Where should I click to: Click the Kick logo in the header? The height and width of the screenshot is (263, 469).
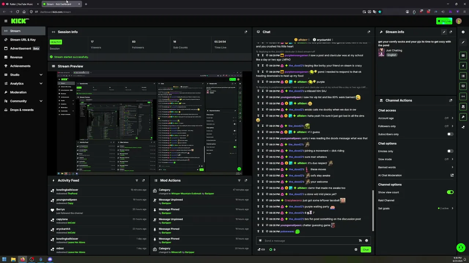(20, 21)
